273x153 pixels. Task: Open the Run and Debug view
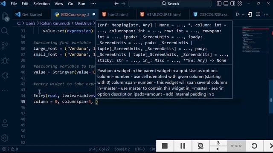tap(5, 61)
